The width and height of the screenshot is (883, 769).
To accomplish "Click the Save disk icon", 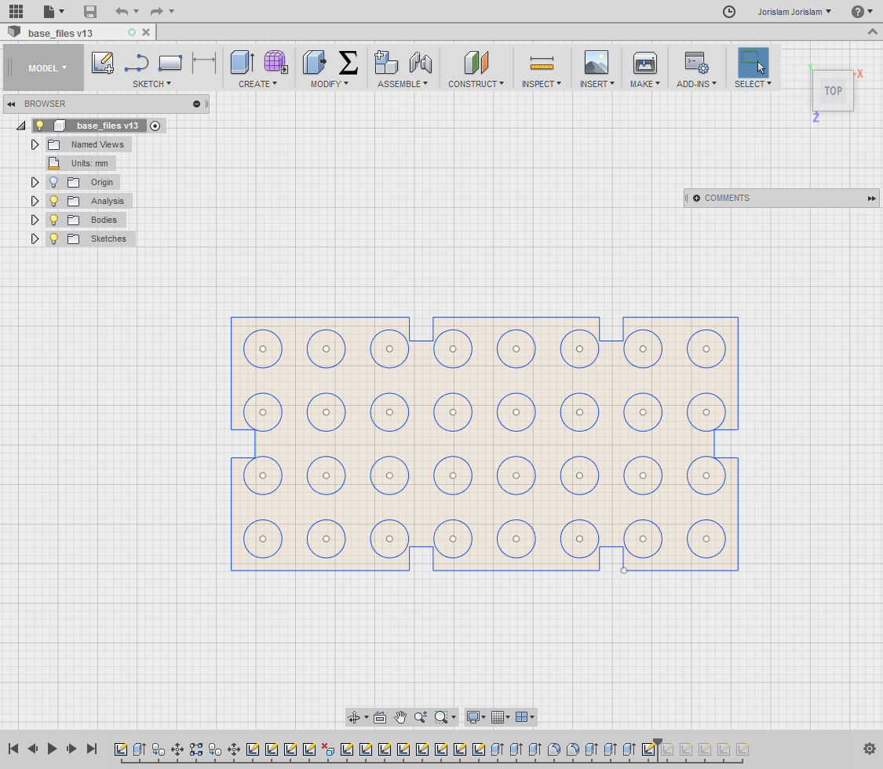I will 90,11.
